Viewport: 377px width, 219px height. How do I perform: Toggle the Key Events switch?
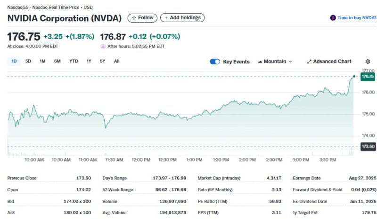(215, 62)
